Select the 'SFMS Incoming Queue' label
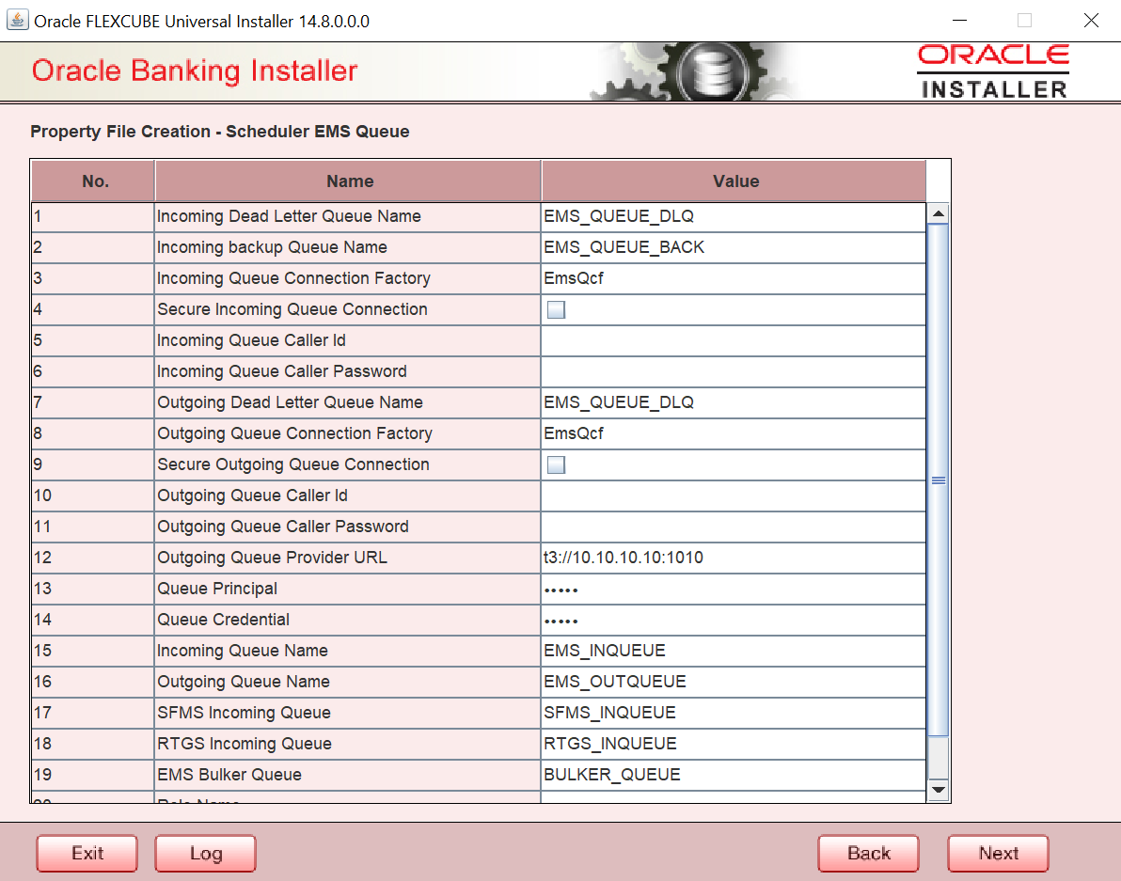The image size is (1121, 881). point(244,713)
